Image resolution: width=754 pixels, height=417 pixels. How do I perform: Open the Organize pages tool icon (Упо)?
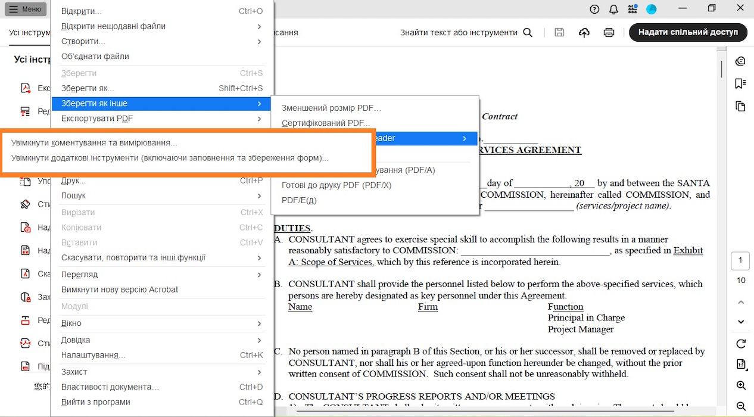[x=26, y=181]
